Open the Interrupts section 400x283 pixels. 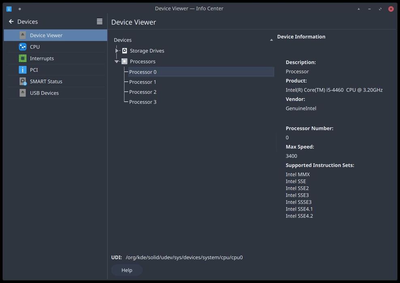click(x=55, y=58)
